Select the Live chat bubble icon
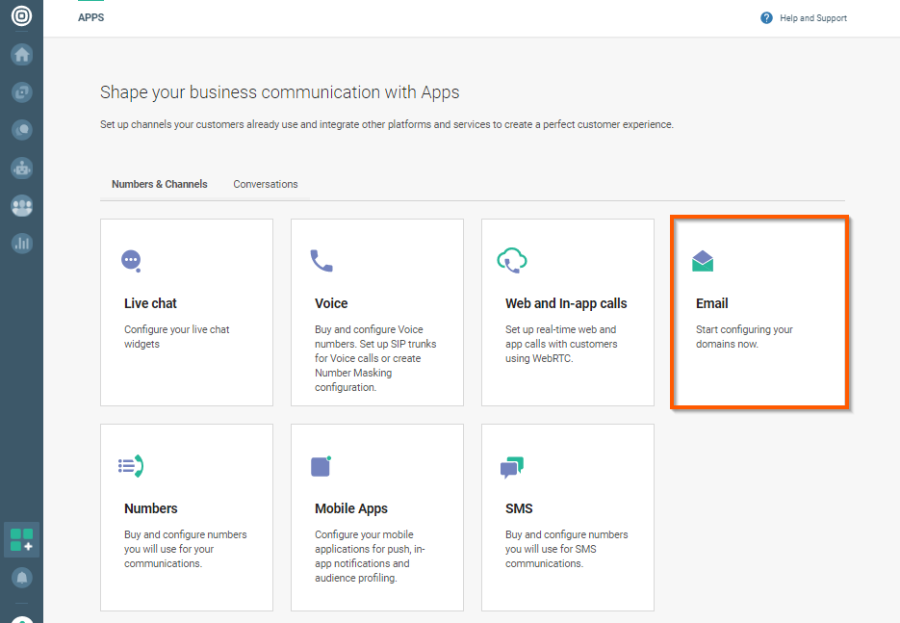The height and width of the screenshot is (623, 900). pyautogui.click(x=131, y=260)
